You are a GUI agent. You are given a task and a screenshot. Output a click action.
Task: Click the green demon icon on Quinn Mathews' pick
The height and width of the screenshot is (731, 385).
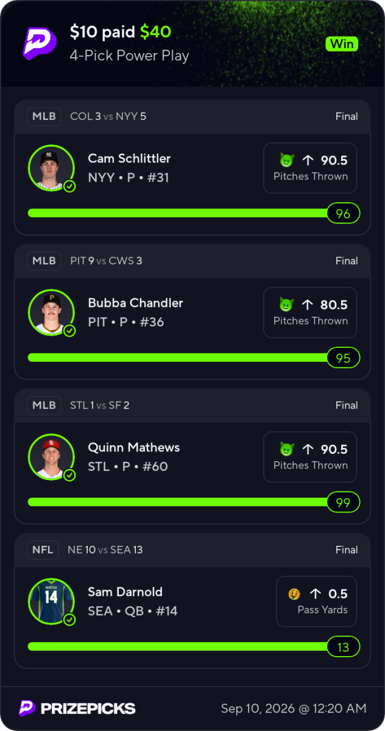point(287,449)
